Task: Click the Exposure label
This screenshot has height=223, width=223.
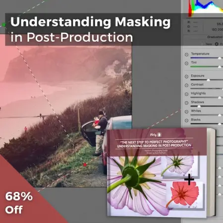Action: point(198,76)
